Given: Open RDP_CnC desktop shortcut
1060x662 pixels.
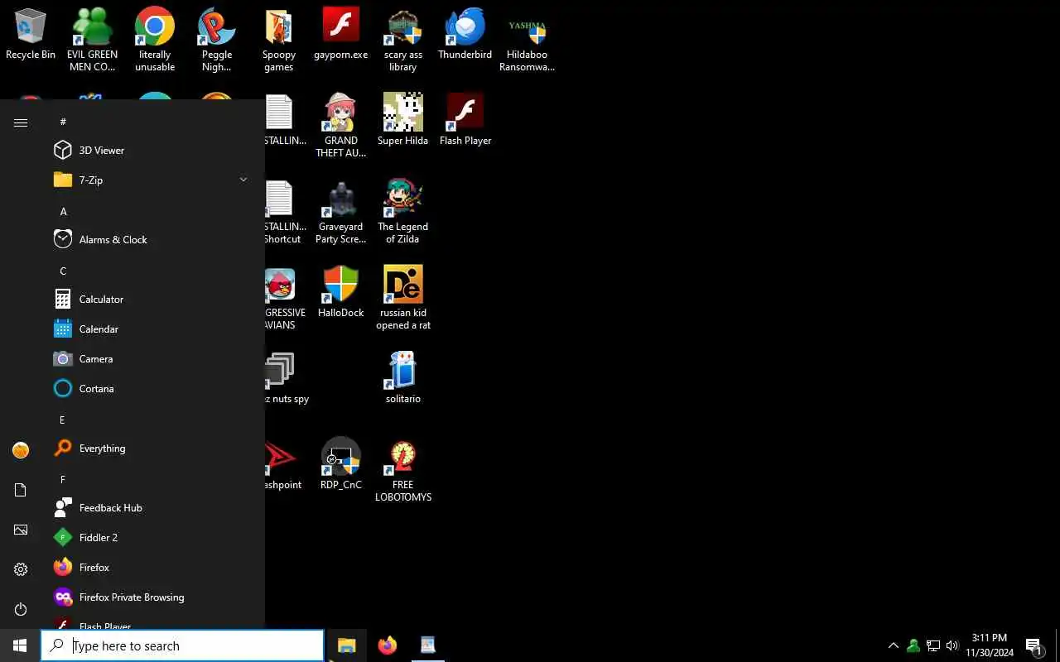Looking at the screenshot, I should point(341,464).
